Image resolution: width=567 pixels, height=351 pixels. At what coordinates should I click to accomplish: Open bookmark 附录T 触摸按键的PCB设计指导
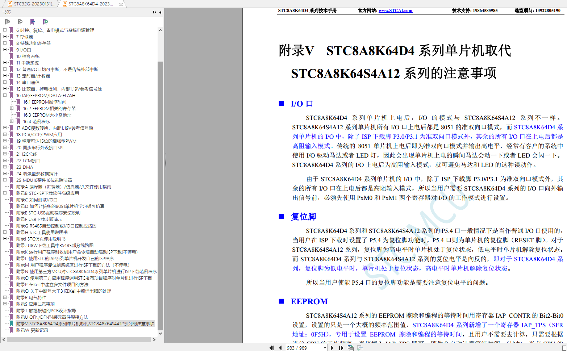(x=46, y=310)
